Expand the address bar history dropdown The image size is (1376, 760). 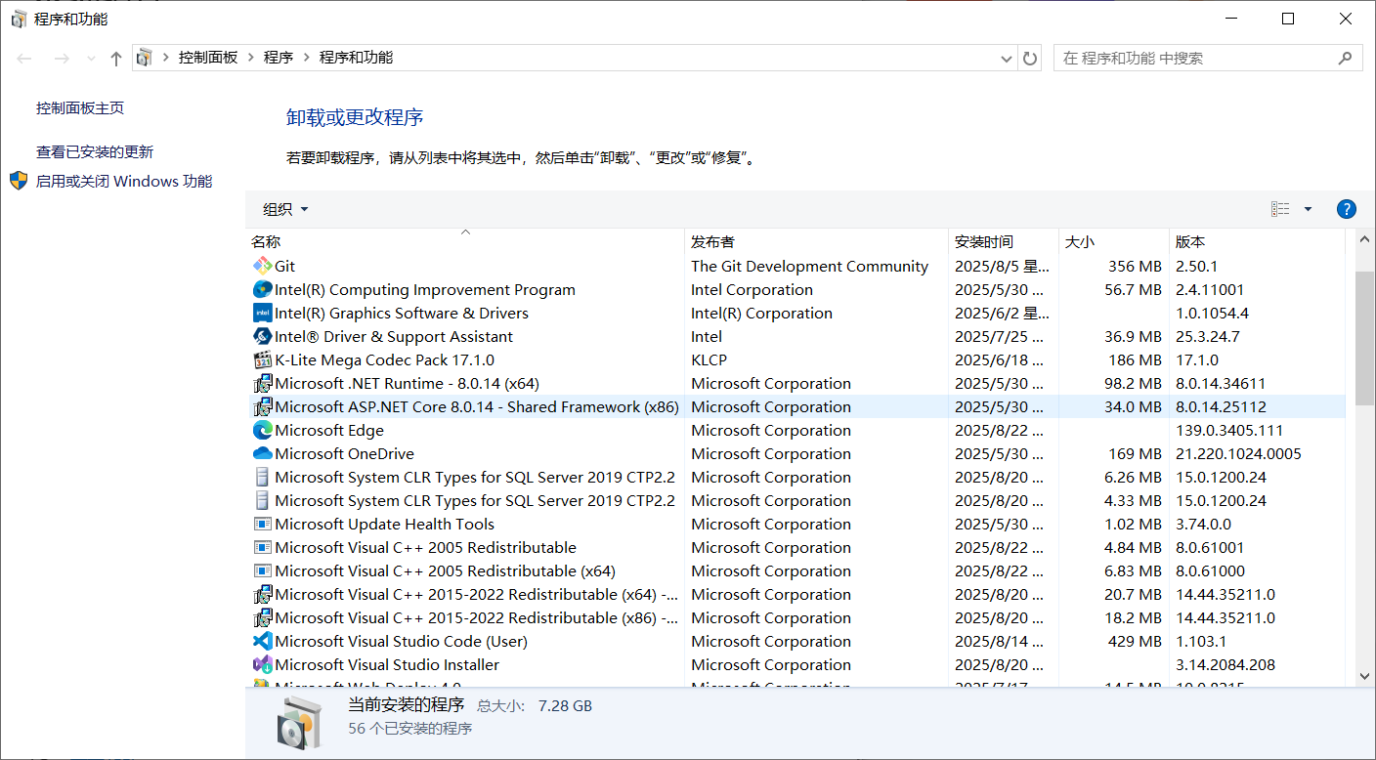point(1007,59)
